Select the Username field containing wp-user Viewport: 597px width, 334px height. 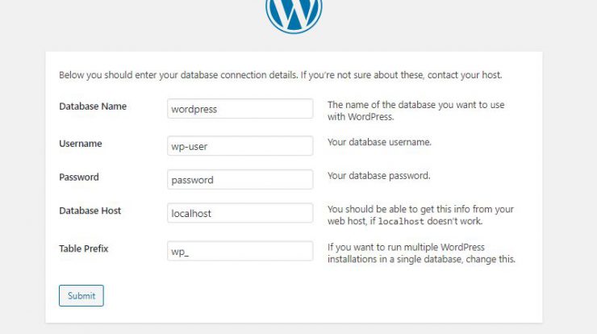click(x=240, y=146)
